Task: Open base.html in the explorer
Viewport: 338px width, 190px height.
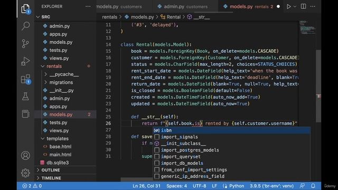Action: click(65, 147)
